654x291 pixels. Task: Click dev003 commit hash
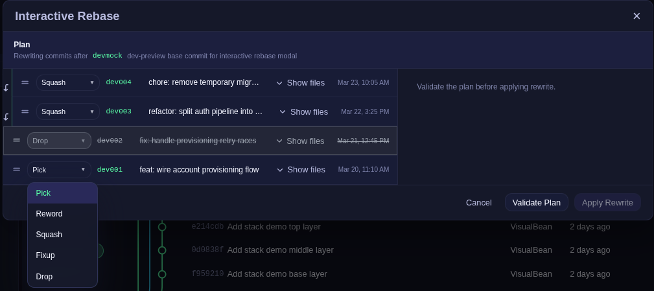tap(119, 111)
